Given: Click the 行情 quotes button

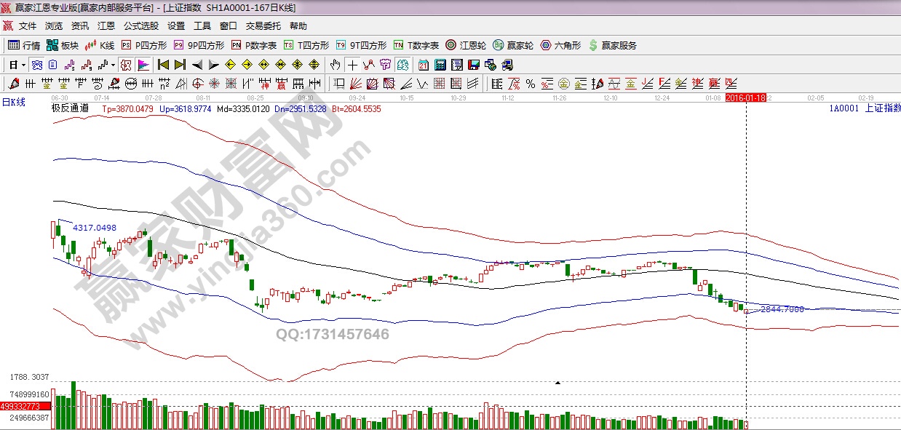Looking at the screenshot, I should 24,45.
